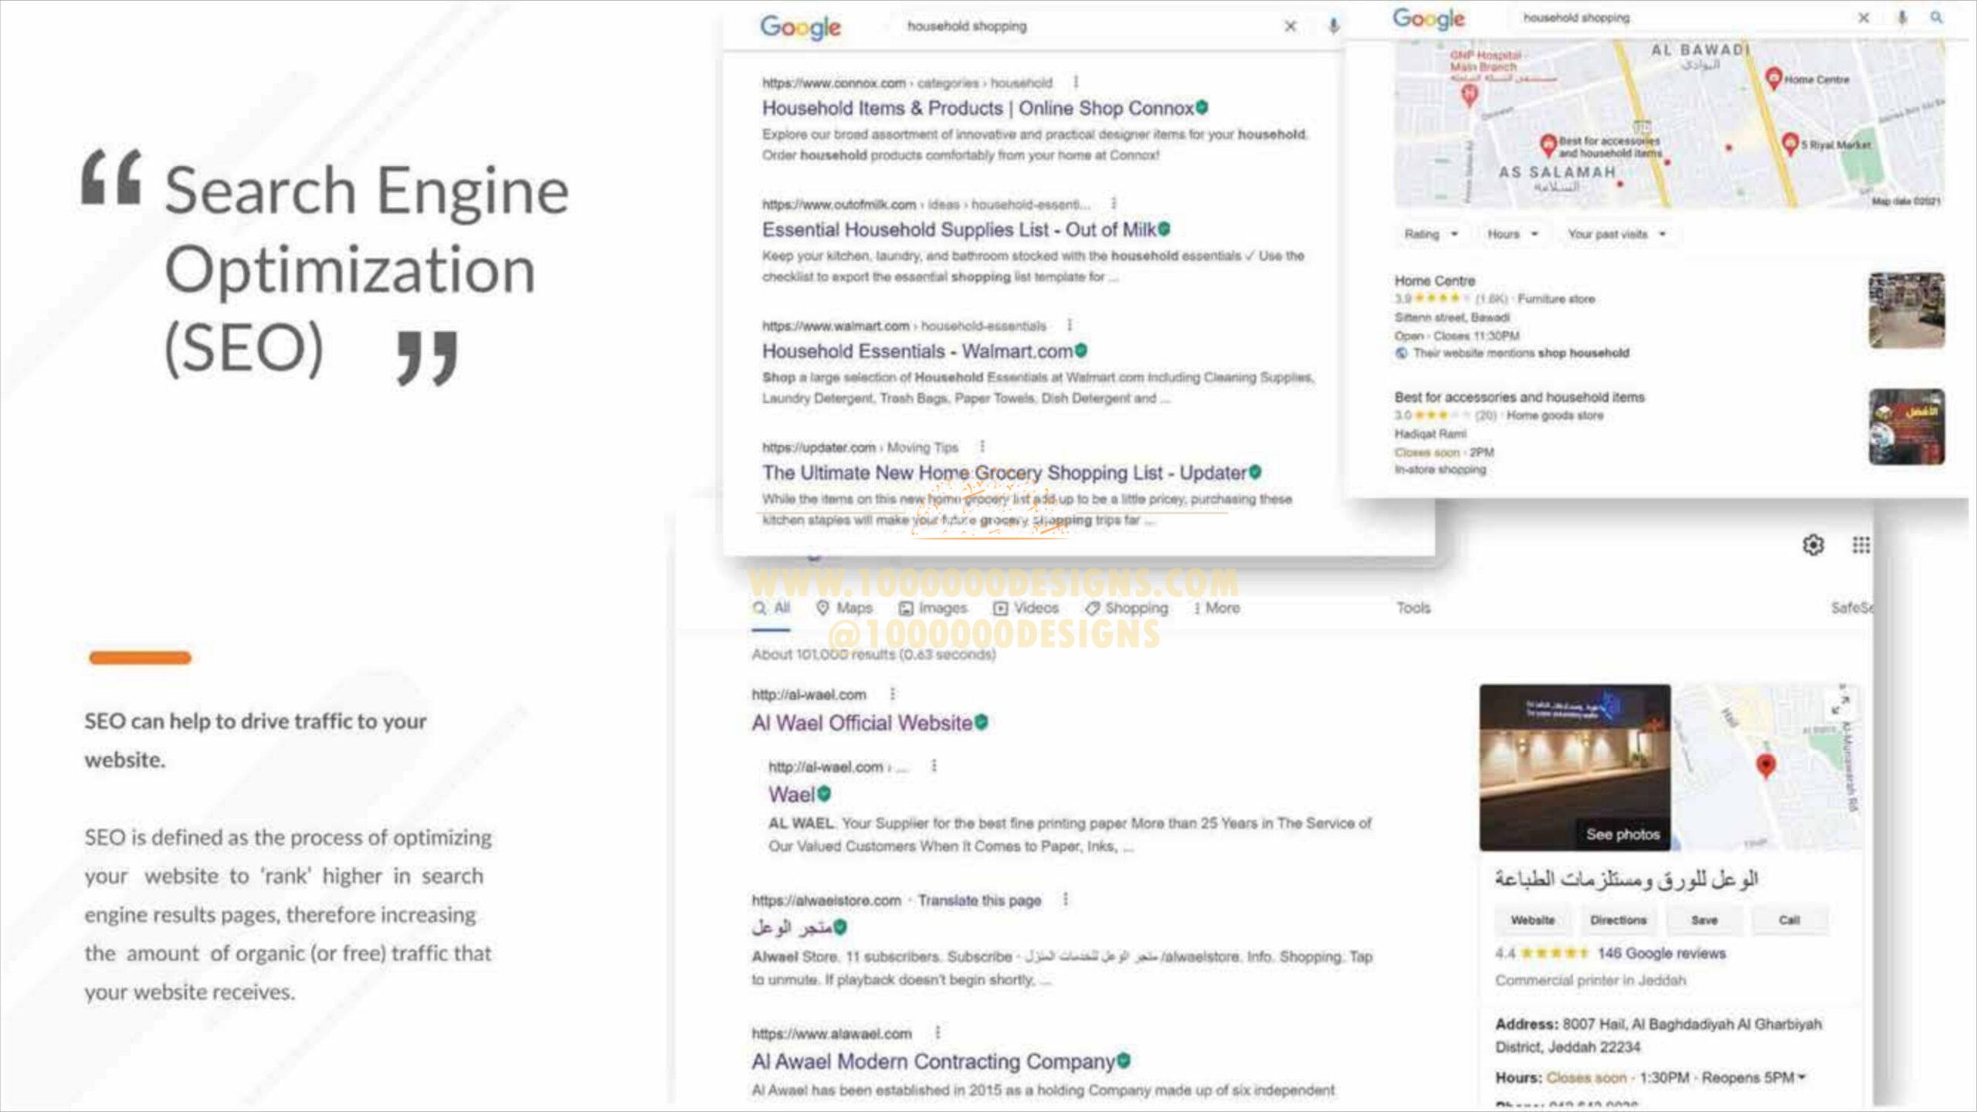This screenshot has width=1977, height=1112.
Task: Switch to the Shopping tab
Action: pyautogui.click(x=1127, y=609)
